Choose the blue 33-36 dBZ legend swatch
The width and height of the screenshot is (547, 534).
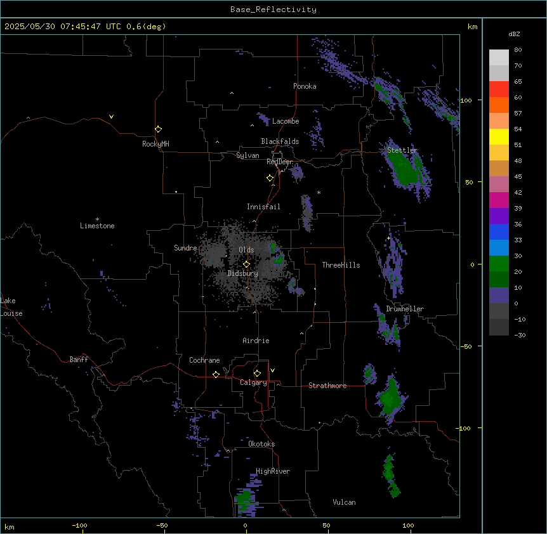pos(499,231)
